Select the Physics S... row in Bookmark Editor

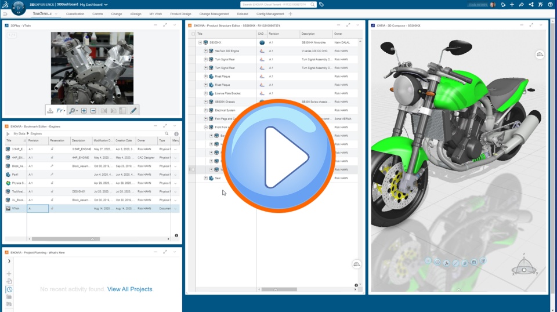[92, 183]
